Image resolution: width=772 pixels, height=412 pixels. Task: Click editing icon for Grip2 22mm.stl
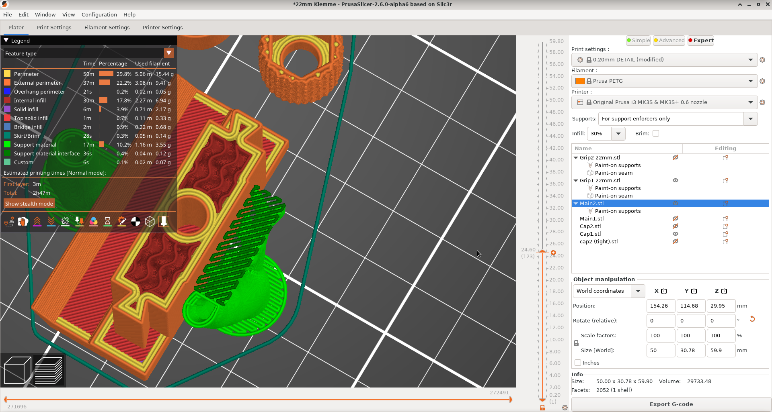[726, 157]
